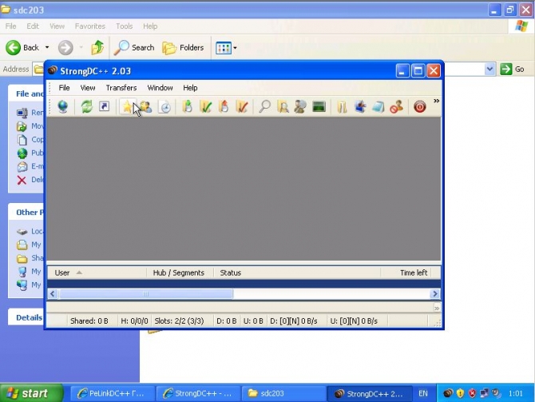Expand toolbar overflow chevron in StrongDC++
The height and width of the screenshot is (402, 535).
[437, 101]
